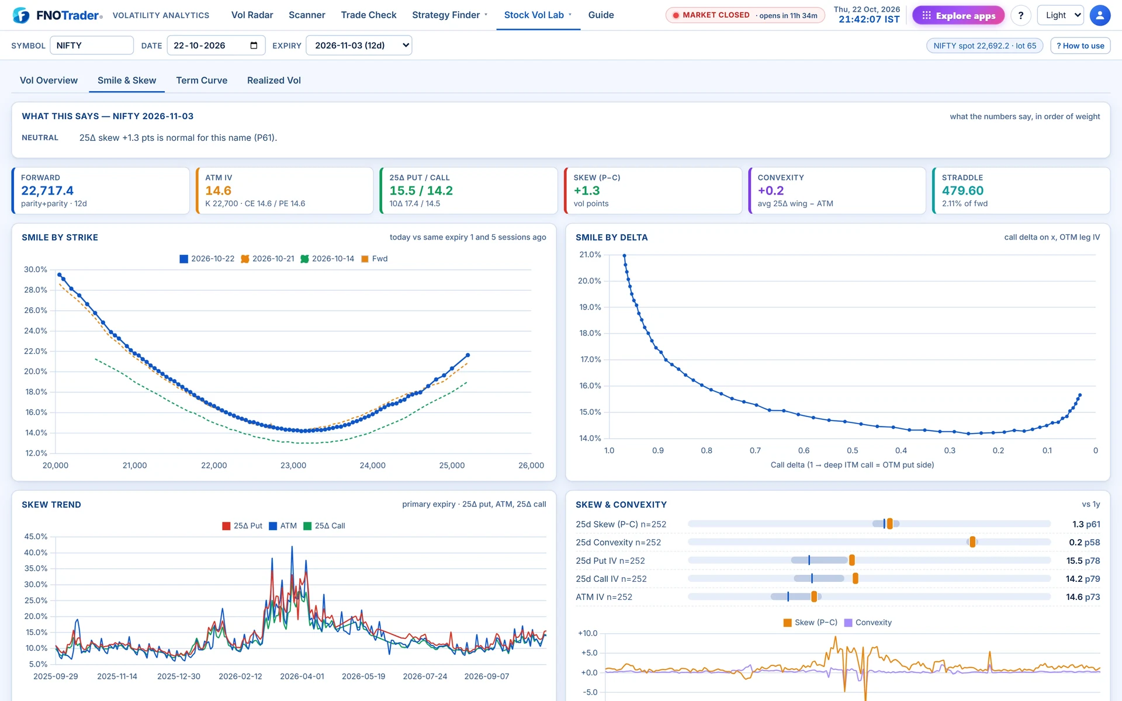The image size is (1122, 701).
Task: Toggle Convexity series in legend
Action: coord(868,623)
